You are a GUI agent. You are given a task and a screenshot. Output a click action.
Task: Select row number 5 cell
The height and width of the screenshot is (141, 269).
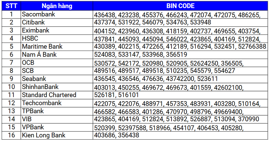point(11,47)
